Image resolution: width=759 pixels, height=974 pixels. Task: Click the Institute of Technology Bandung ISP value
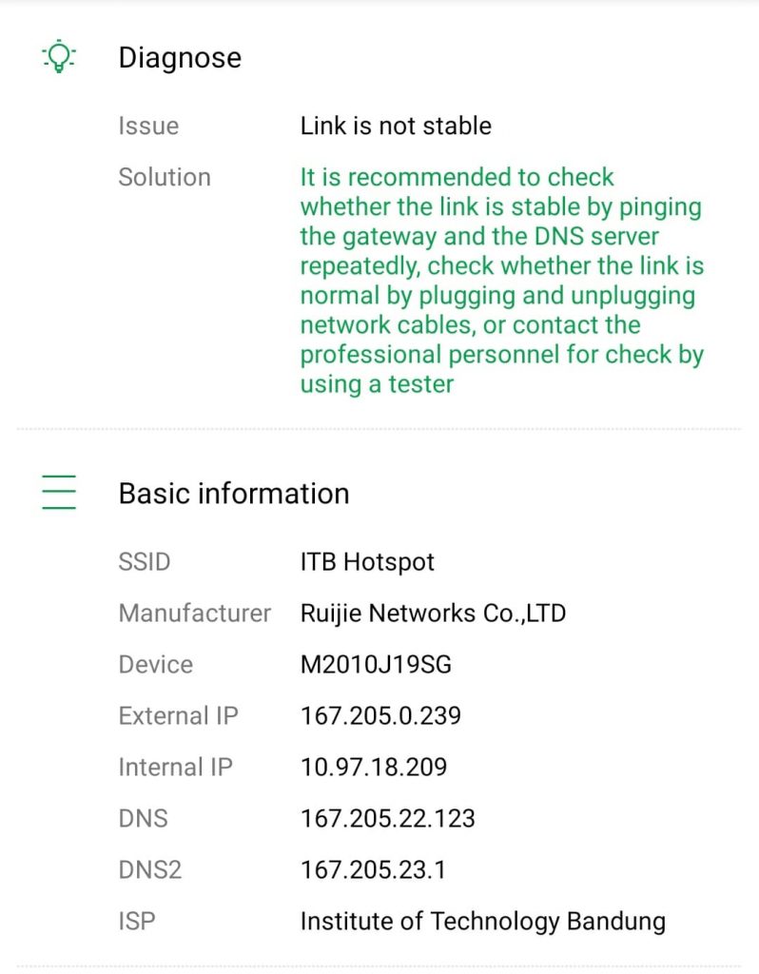(482, 921)
